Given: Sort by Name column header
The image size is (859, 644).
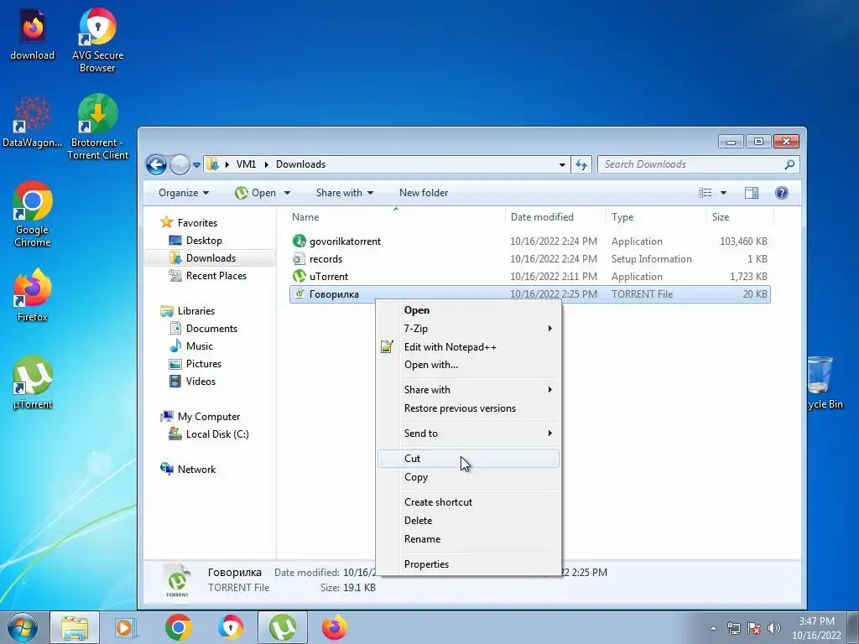Looking at the screenshot, I should point(396,217).
